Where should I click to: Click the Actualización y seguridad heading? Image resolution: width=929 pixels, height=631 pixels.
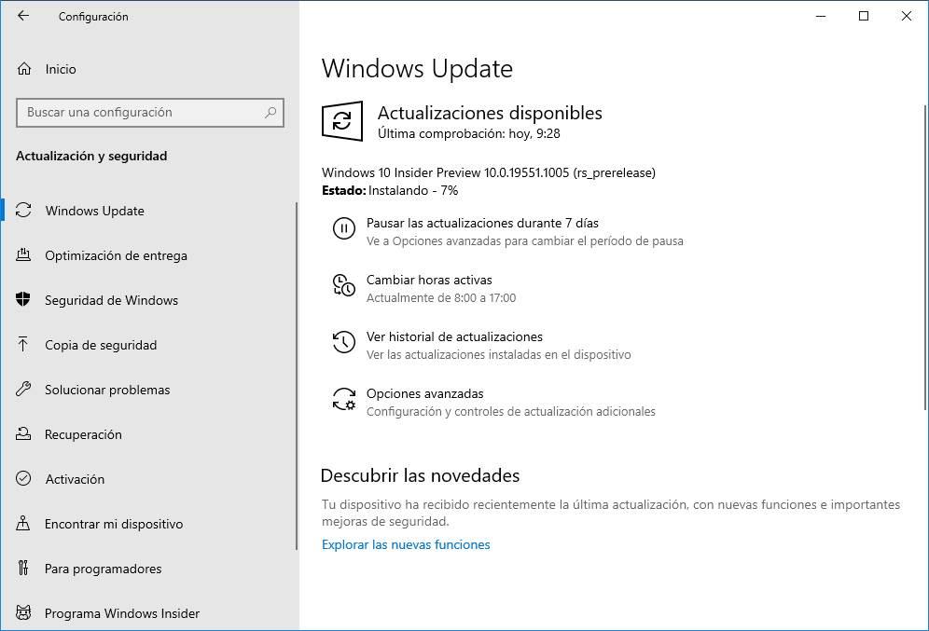[91, 157]
